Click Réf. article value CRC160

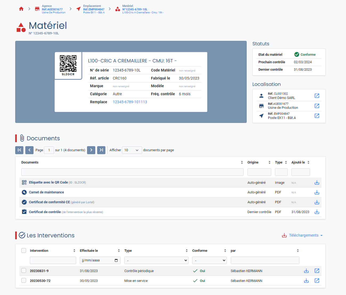[x=120, y=78]
